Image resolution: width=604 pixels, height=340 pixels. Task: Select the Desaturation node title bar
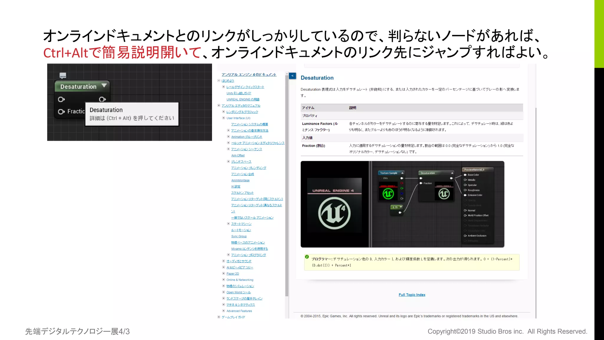(82, 86)
